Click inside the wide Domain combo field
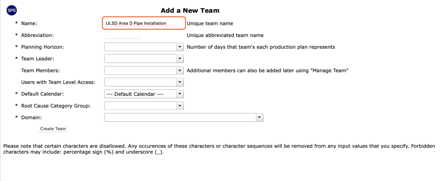Viewport: 445px width, 181px height. (180, 117)
